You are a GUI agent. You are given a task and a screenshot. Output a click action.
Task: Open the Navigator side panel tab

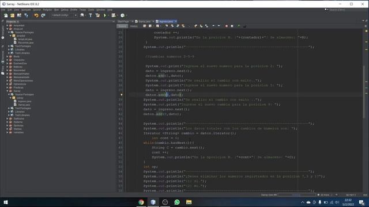[2, 32]
